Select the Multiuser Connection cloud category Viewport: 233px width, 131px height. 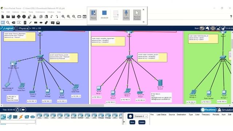pos(32,117)
